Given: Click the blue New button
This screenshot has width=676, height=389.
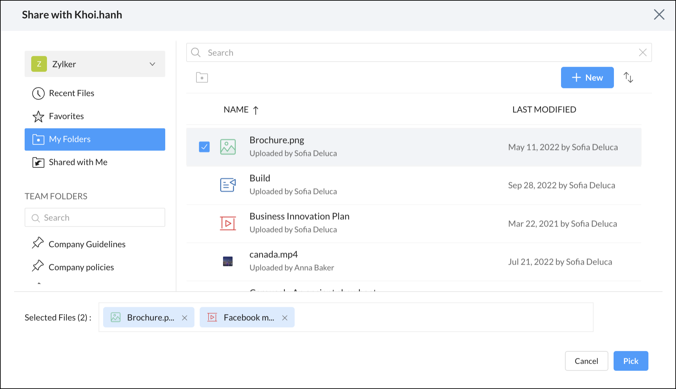Looking at the screenshot, I should (587, 78).
